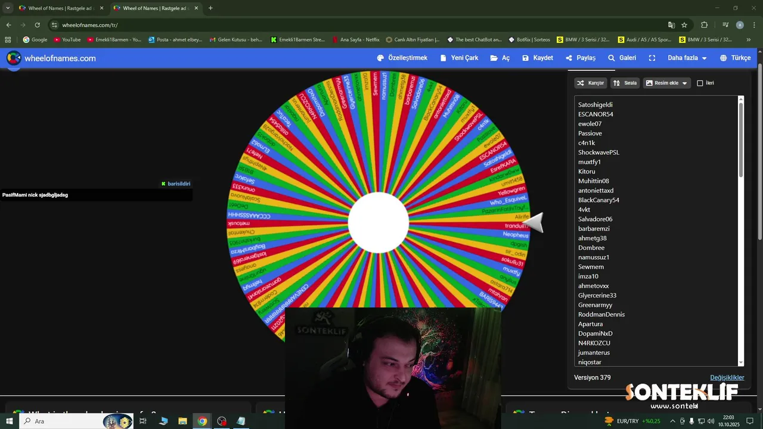Click the entries list scrollbar up arrow
This screenshot has width=763, height=429.
(741, 99)
